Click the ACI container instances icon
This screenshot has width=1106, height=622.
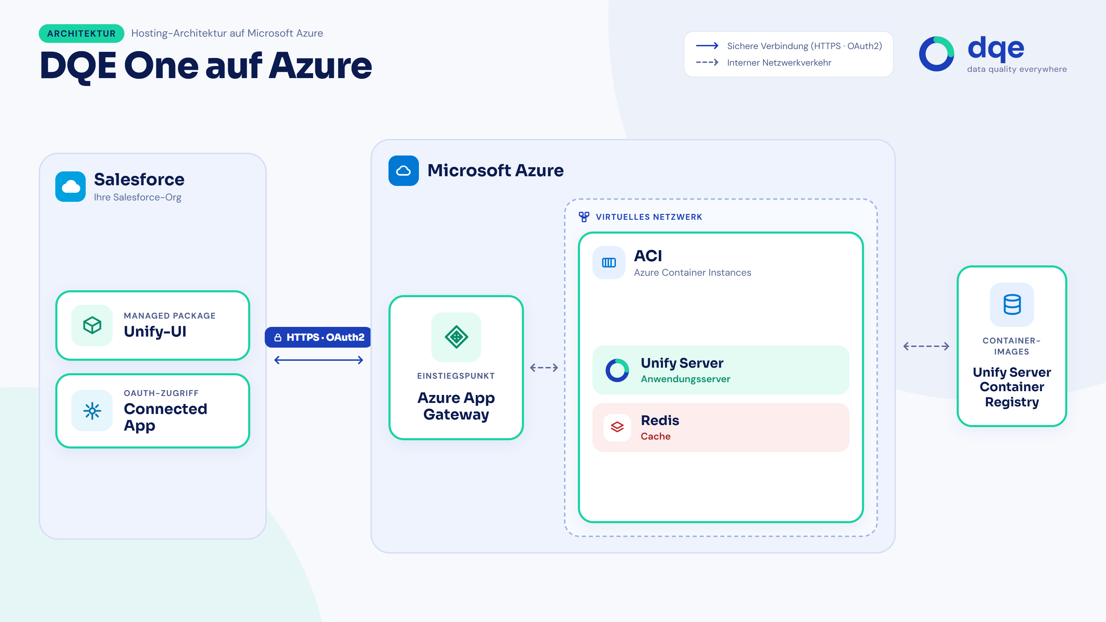click(609, 262)
